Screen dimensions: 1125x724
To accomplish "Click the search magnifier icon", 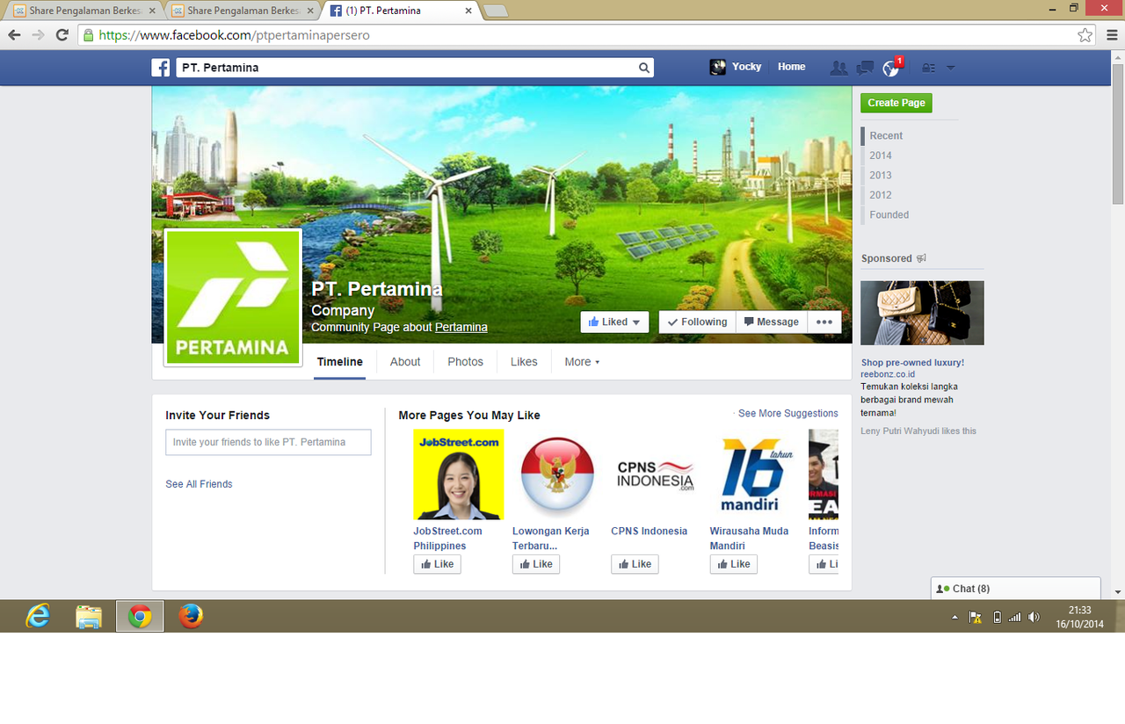I will pyautogui.click(x=644, y=68).
